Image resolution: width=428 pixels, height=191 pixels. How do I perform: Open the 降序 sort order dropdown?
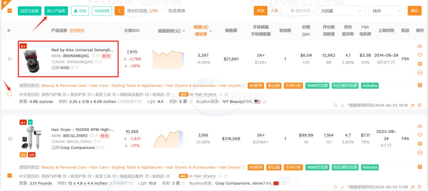point(386,11)
